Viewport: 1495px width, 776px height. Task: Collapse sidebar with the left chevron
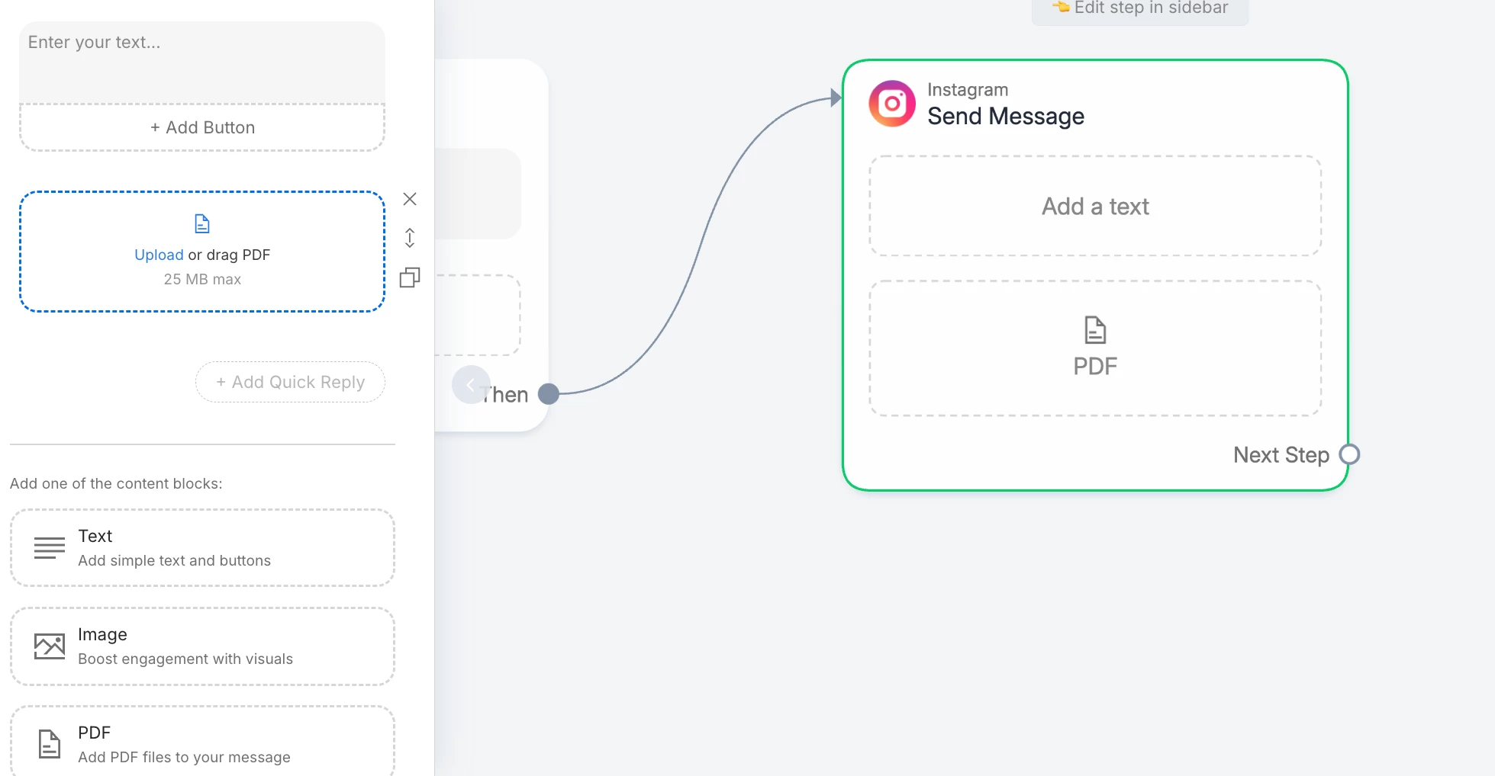(470, 385)
